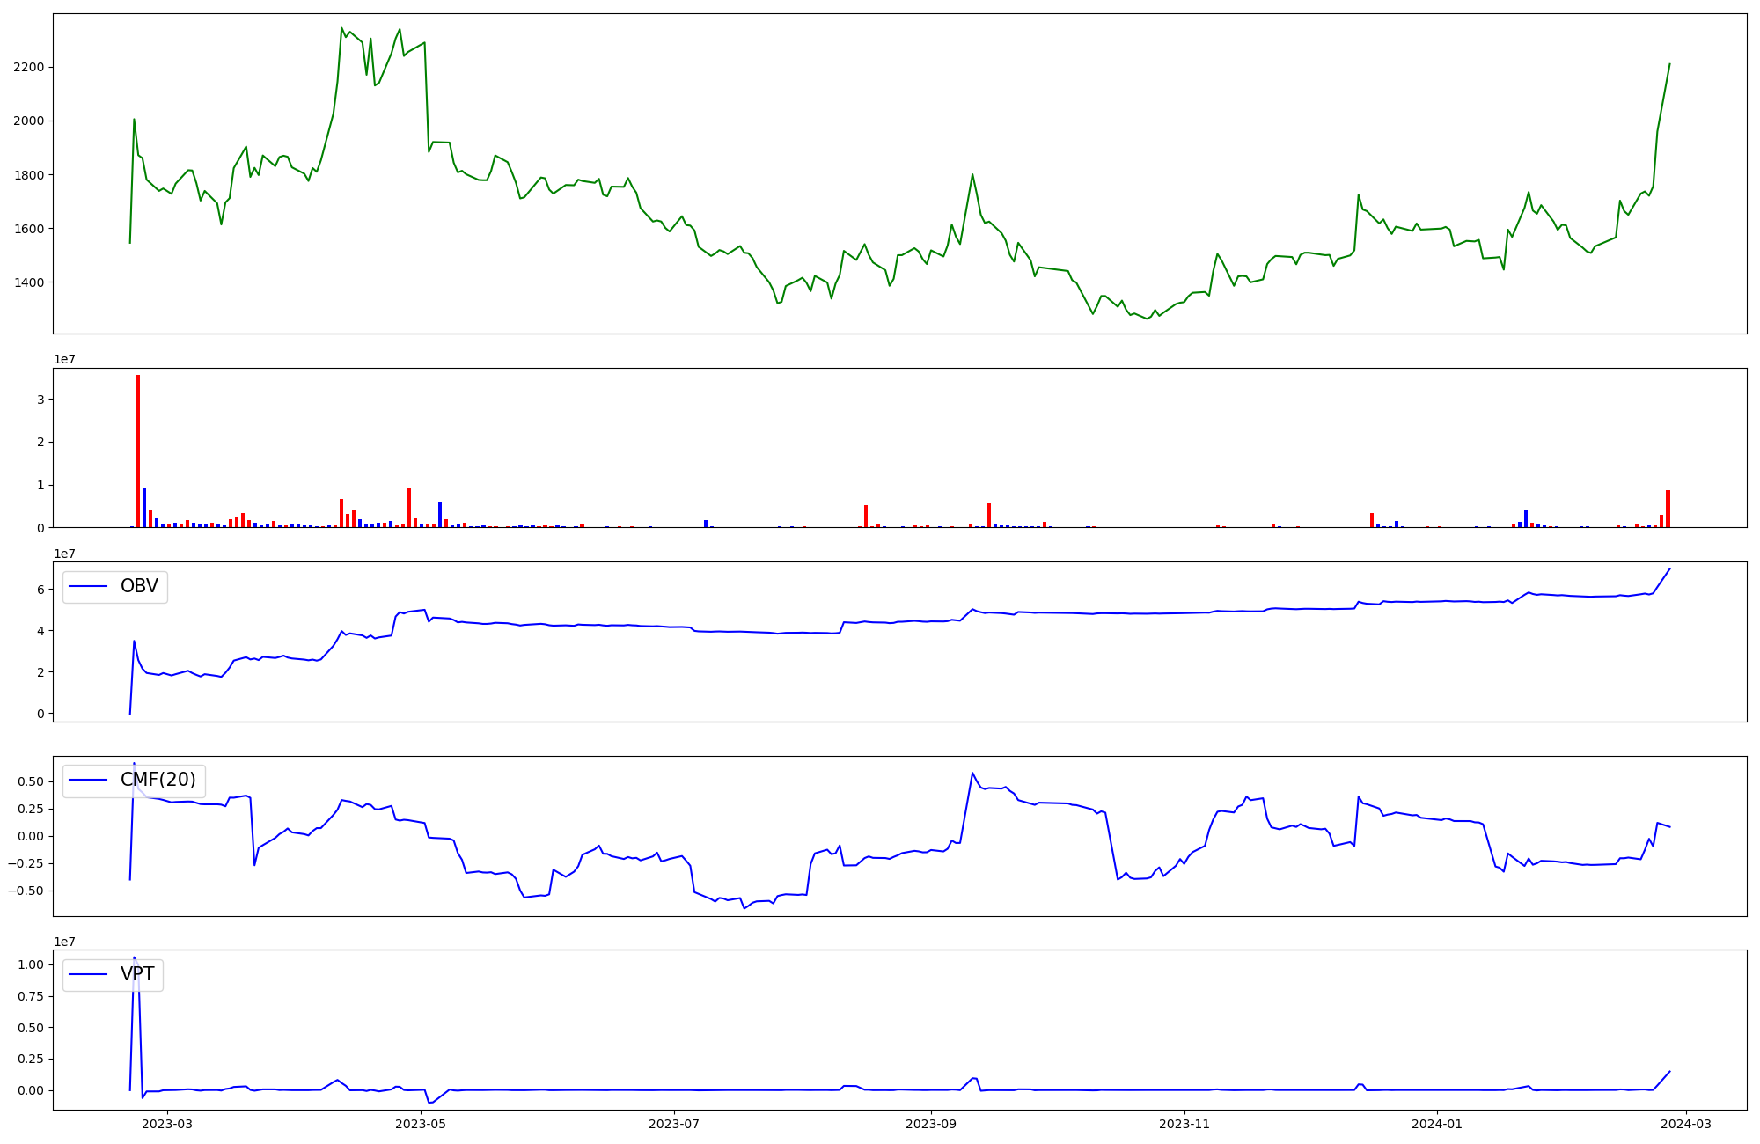Click the 1400 price axis label

(x=29, y=283)
